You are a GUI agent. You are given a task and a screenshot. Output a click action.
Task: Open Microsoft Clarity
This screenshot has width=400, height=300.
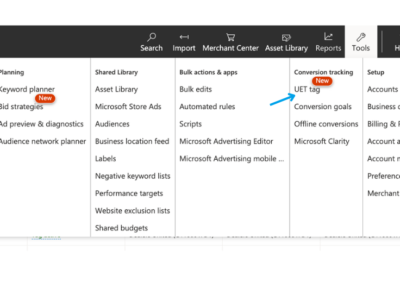point(321,141)
